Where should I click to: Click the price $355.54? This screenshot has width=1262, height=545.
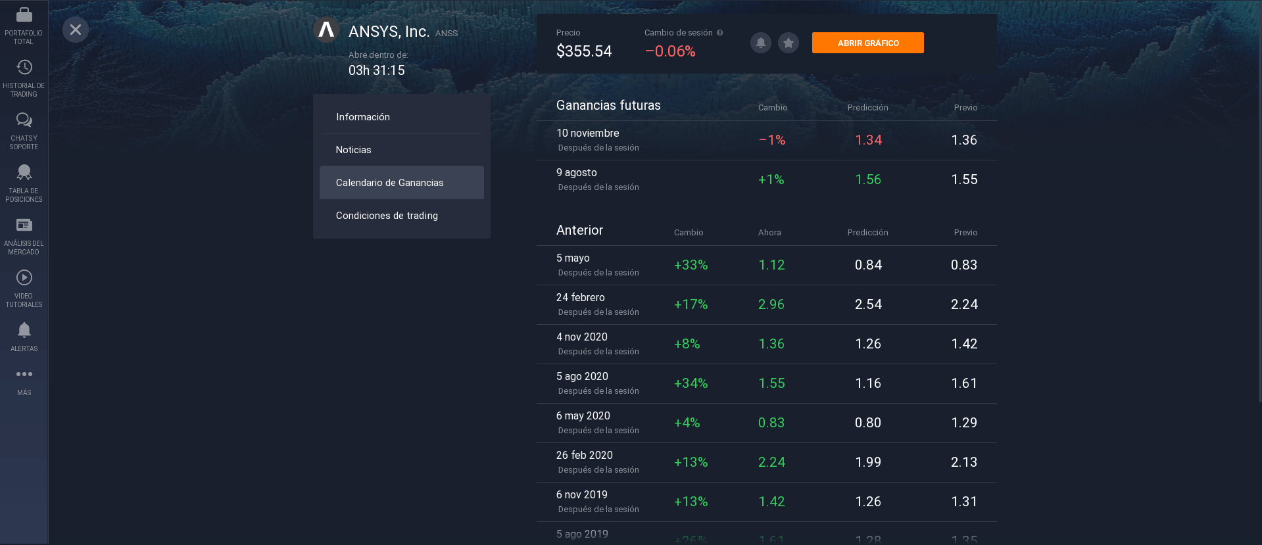click(x=584, y=51)
